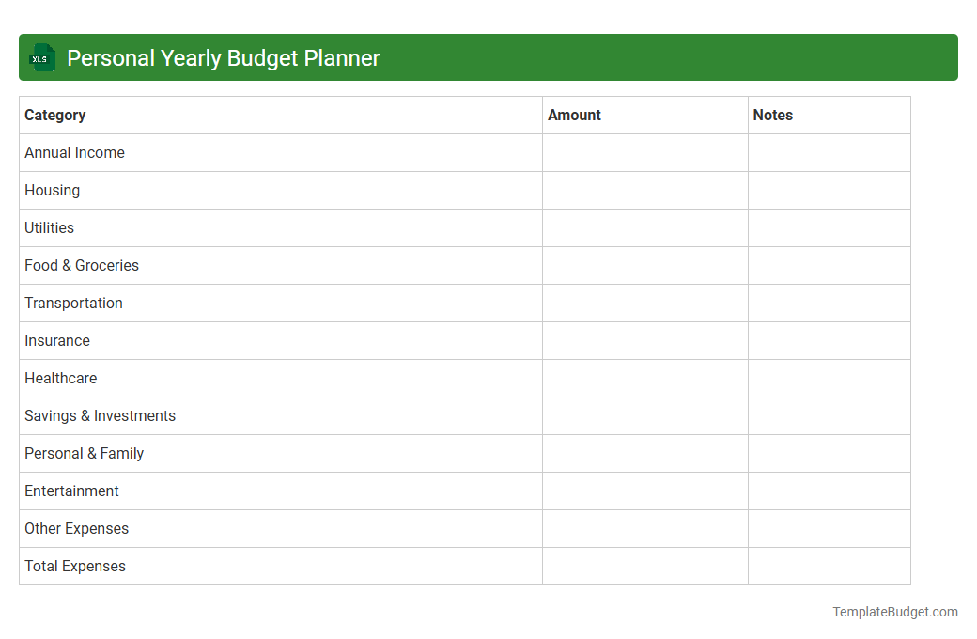
Task: Select the Category column header
Action: (55, 115)
